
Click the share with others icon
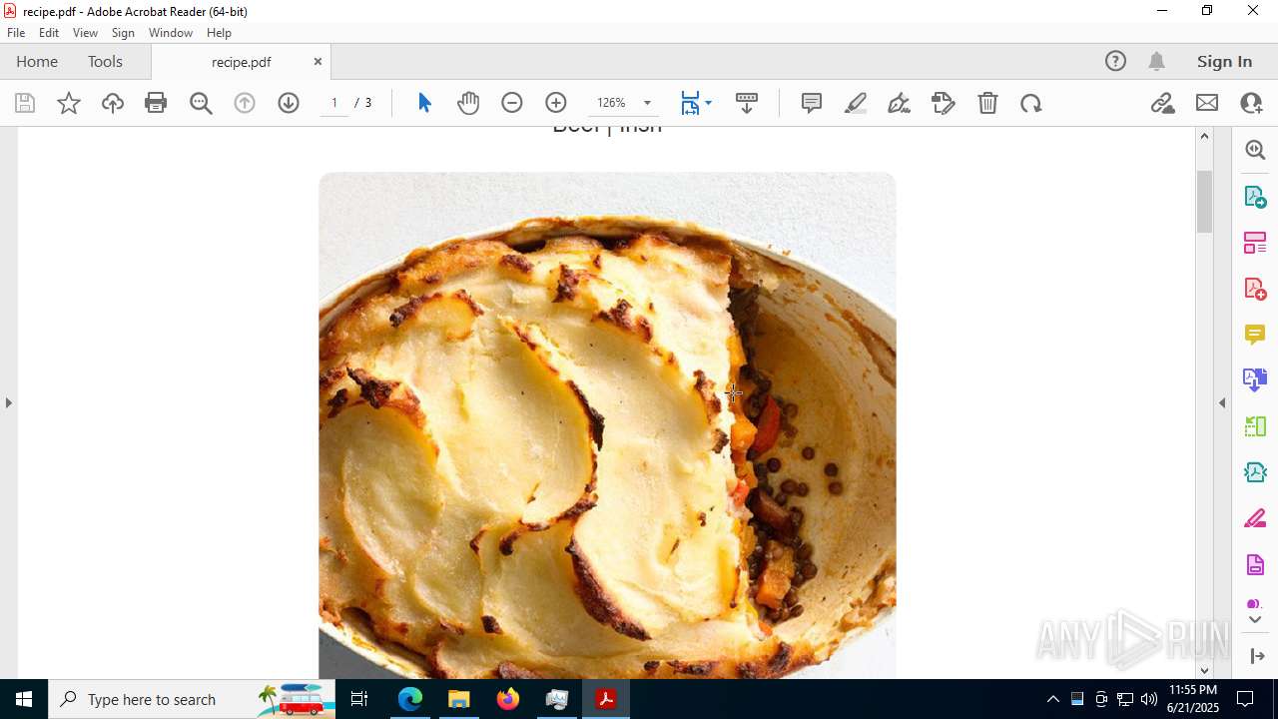click(x=1251, y=103)
